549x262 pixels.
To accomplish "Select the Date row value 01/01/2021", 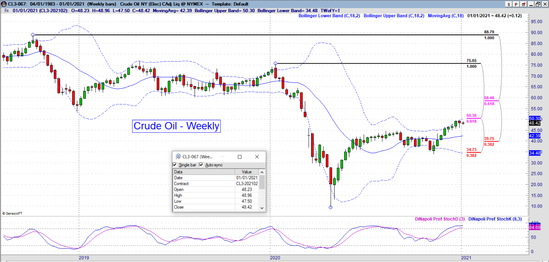I will click(247, 178).
